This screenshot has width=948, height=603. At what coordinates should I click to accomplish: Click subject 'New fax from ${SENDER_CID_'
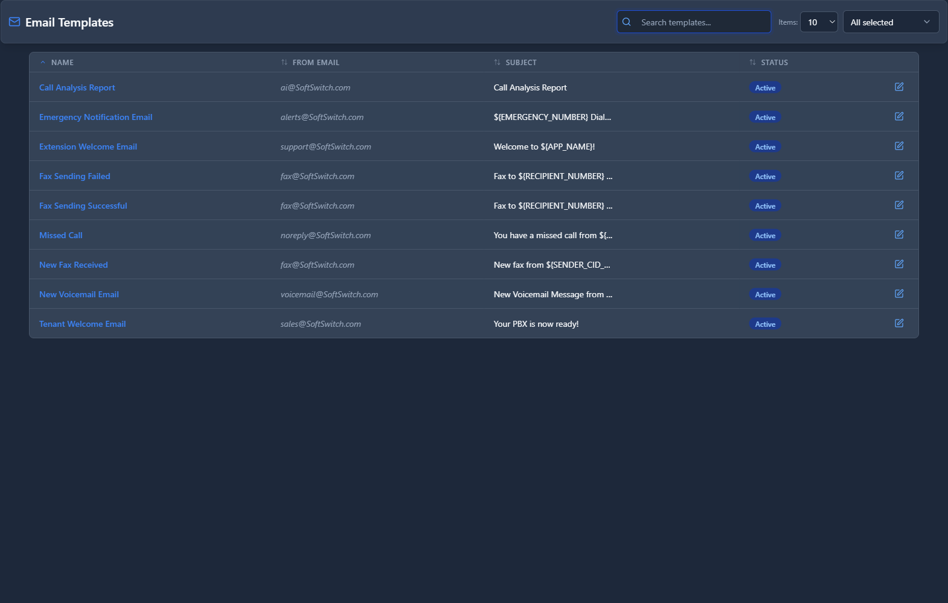click(x=552, y=265)
